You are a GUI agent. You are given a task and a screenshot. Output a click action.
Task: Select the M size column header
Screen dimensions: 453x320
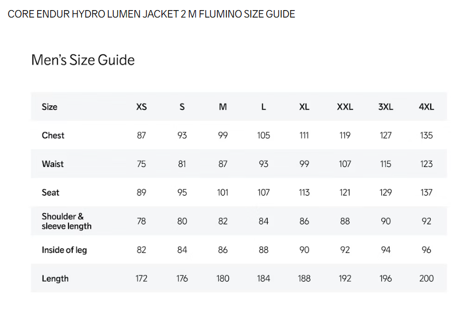(223, 107)
